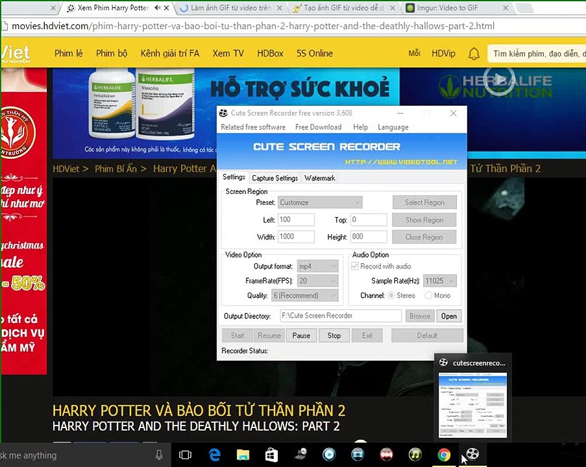Open Microsoft Edge from the taskbar
586x467 pixels.
pyautogui.click(x=215, y=455)
